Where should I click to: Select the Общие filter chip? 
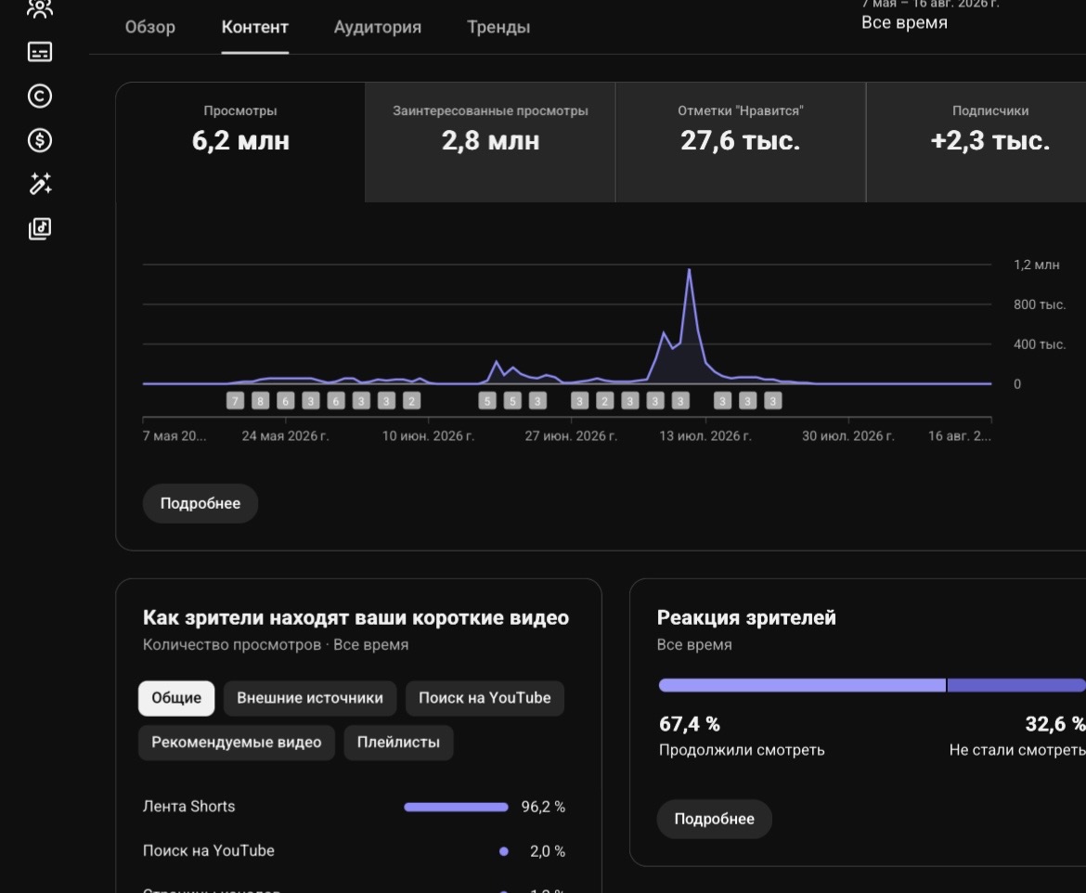click(176, 698)
